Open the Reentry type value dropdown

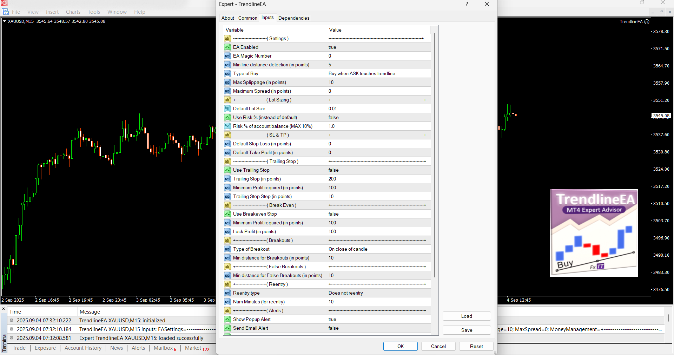tap(378, 293)
